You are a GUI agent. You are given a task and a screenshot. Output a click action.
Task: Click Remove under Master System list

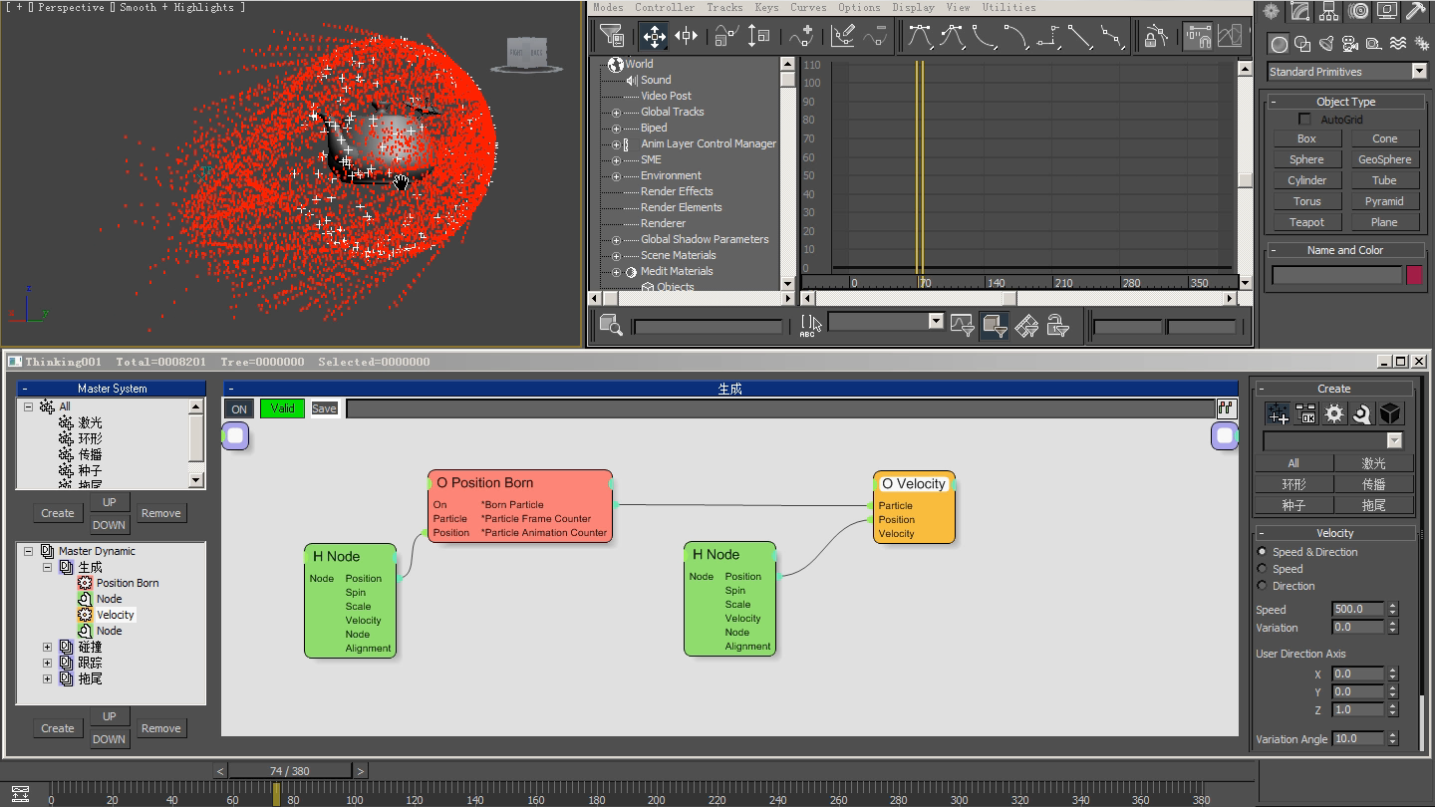pyautogui.click(x=160, y=513)
